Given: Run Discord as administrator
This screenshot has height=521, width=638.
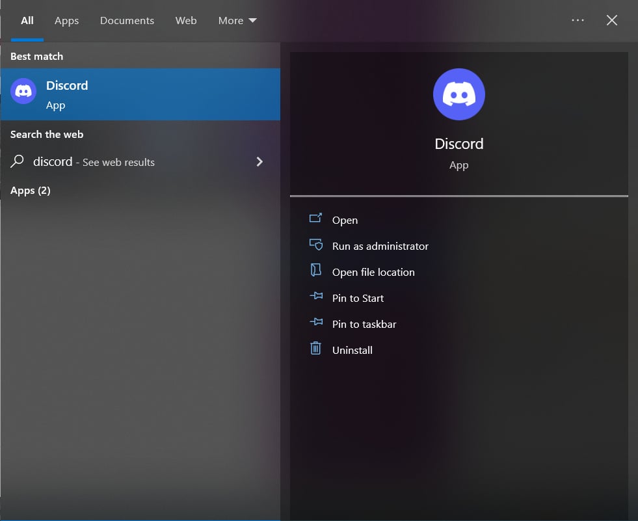Looking at the screenshot, I should 380,246.
